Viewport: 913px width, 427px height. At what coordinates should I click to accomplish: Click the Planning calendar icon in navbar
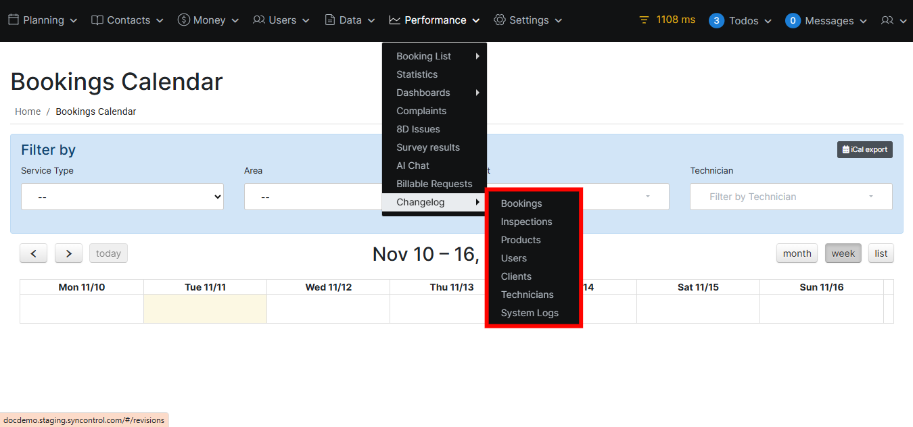click(14, 20)
